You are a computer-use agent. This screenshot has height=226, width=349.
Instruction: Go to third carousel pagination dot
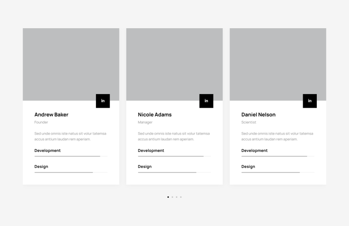(x=176, y=197)
